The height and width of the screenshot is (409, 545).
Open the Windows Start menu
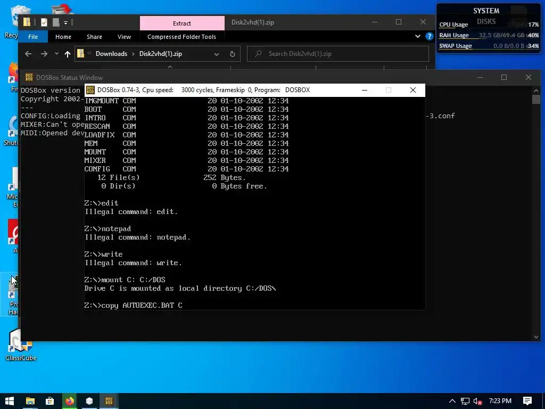tap(10, 401)
